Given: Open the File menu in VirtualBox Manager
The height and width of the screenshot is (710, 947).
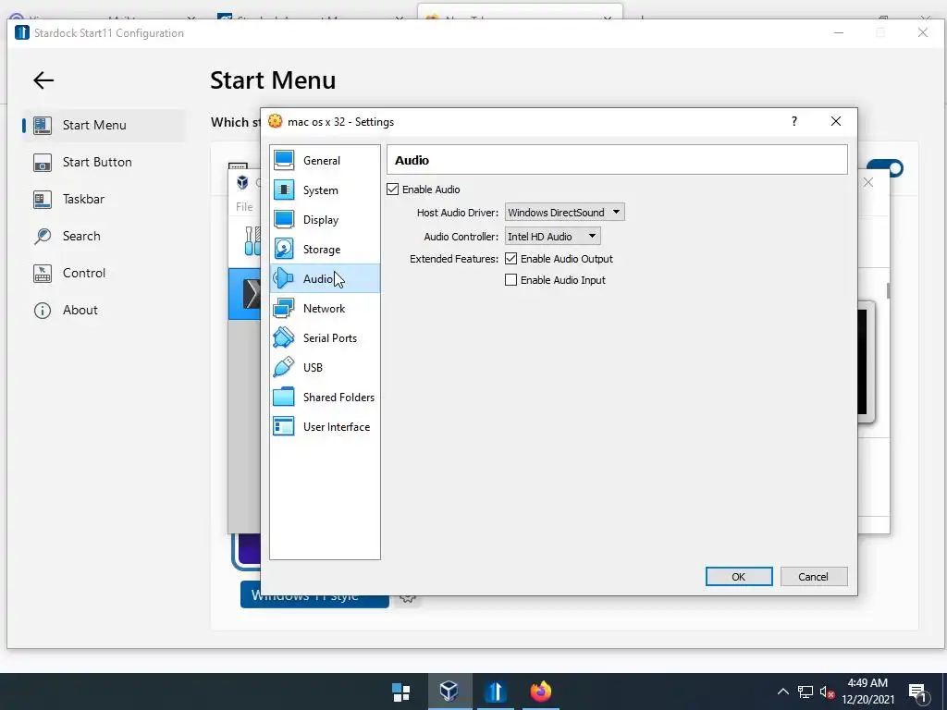Looking at the screenshot, I should (244, 206).
